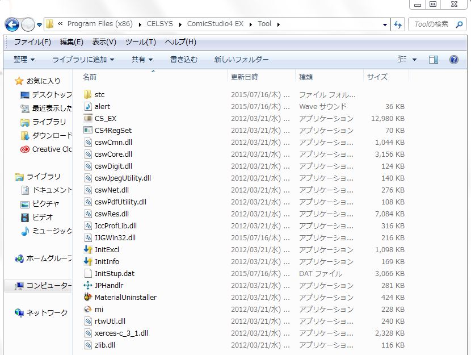The height and width of the screenshot is (355, 471).
Task: Click the refresh button beside address bar
Action: [398, 24]
